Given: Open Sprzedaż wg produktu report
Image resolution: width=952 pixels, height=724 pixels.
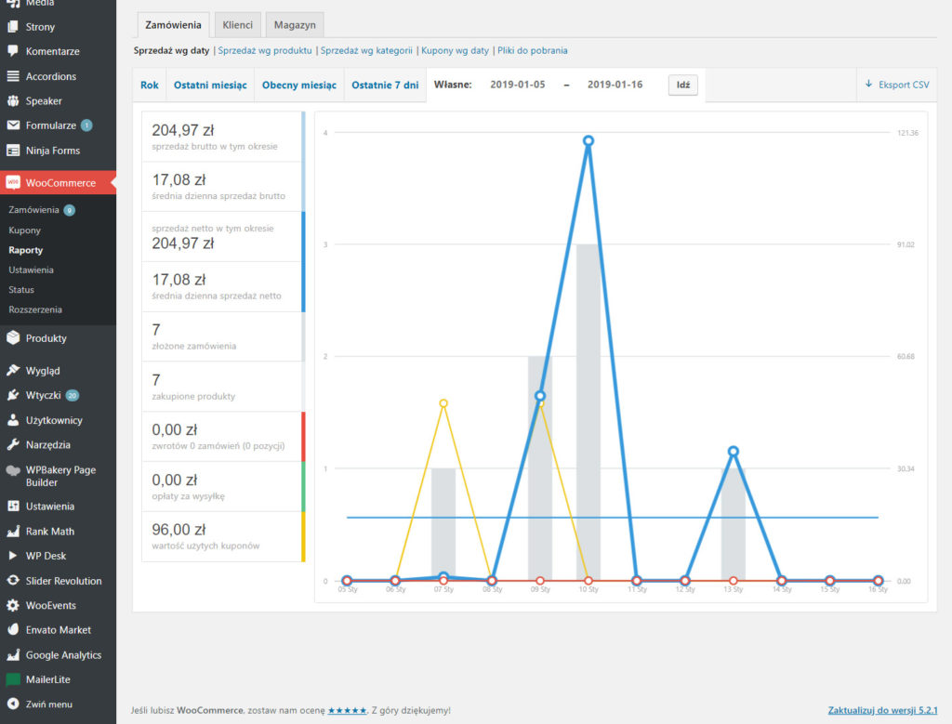Looking at the screenshot, I should (x=265, y=50).
